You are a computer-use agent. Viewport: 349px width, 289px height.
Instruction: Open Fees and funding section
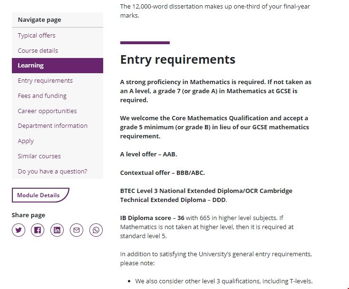coord(42,96)
